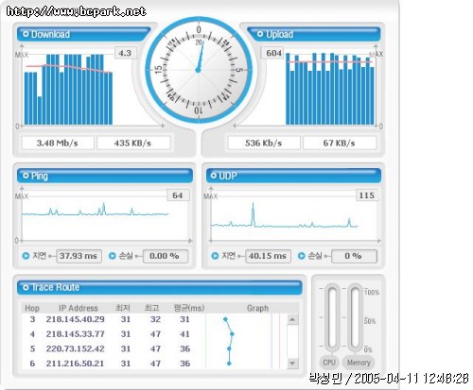
Task: Click the upload max value 604
Action: click(273, 53)
